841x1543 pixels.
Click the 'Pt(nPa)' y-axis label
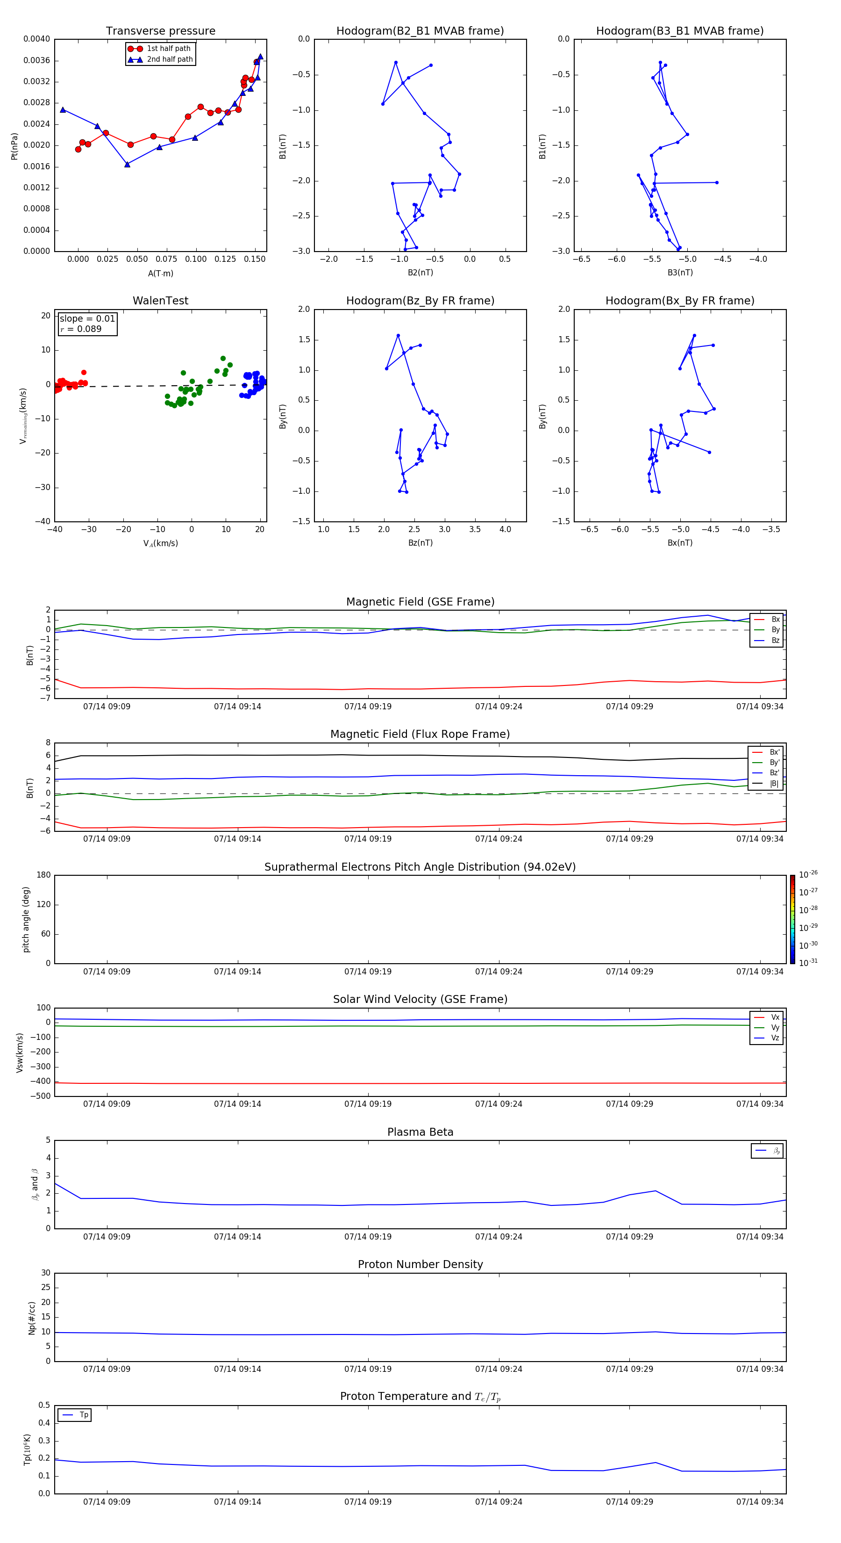(x=14, y=145)
